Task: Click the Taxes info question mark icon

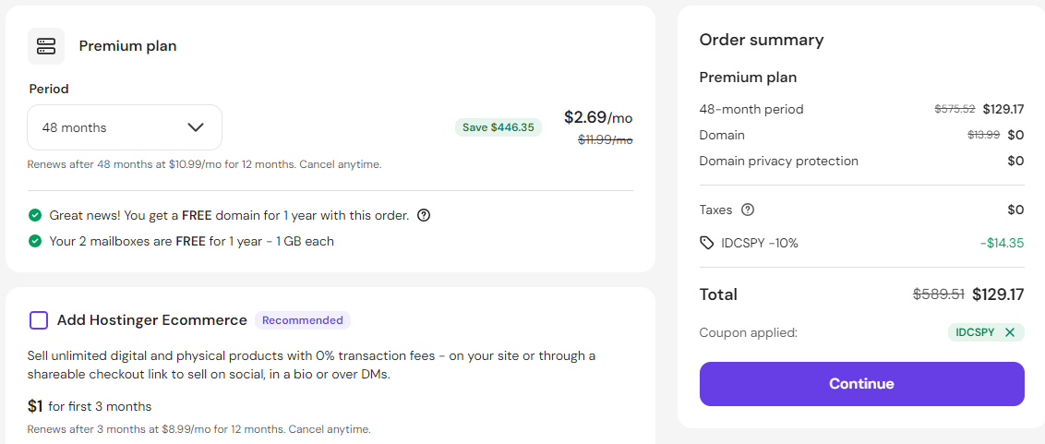Action: coord(748,210)
